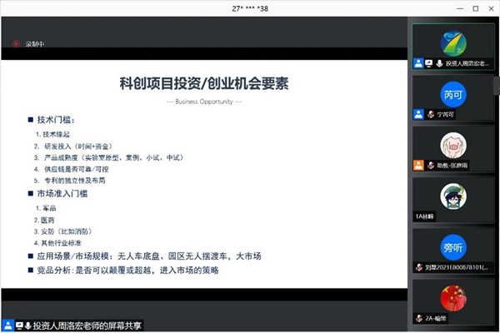Click the 录制中 recording status label
Viewport: 500px width, 333px height.
click(35, 44)
